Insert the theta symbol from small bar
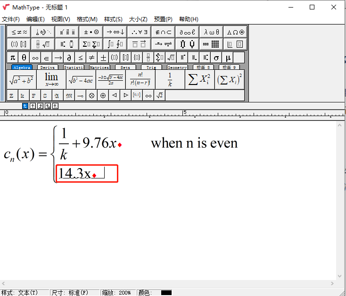Viewport: 346px width, 296px height. 24,58
